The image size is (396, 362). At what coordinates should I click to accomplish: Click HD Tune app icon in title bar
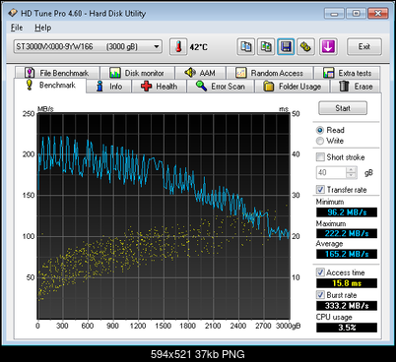coord(13,13)
